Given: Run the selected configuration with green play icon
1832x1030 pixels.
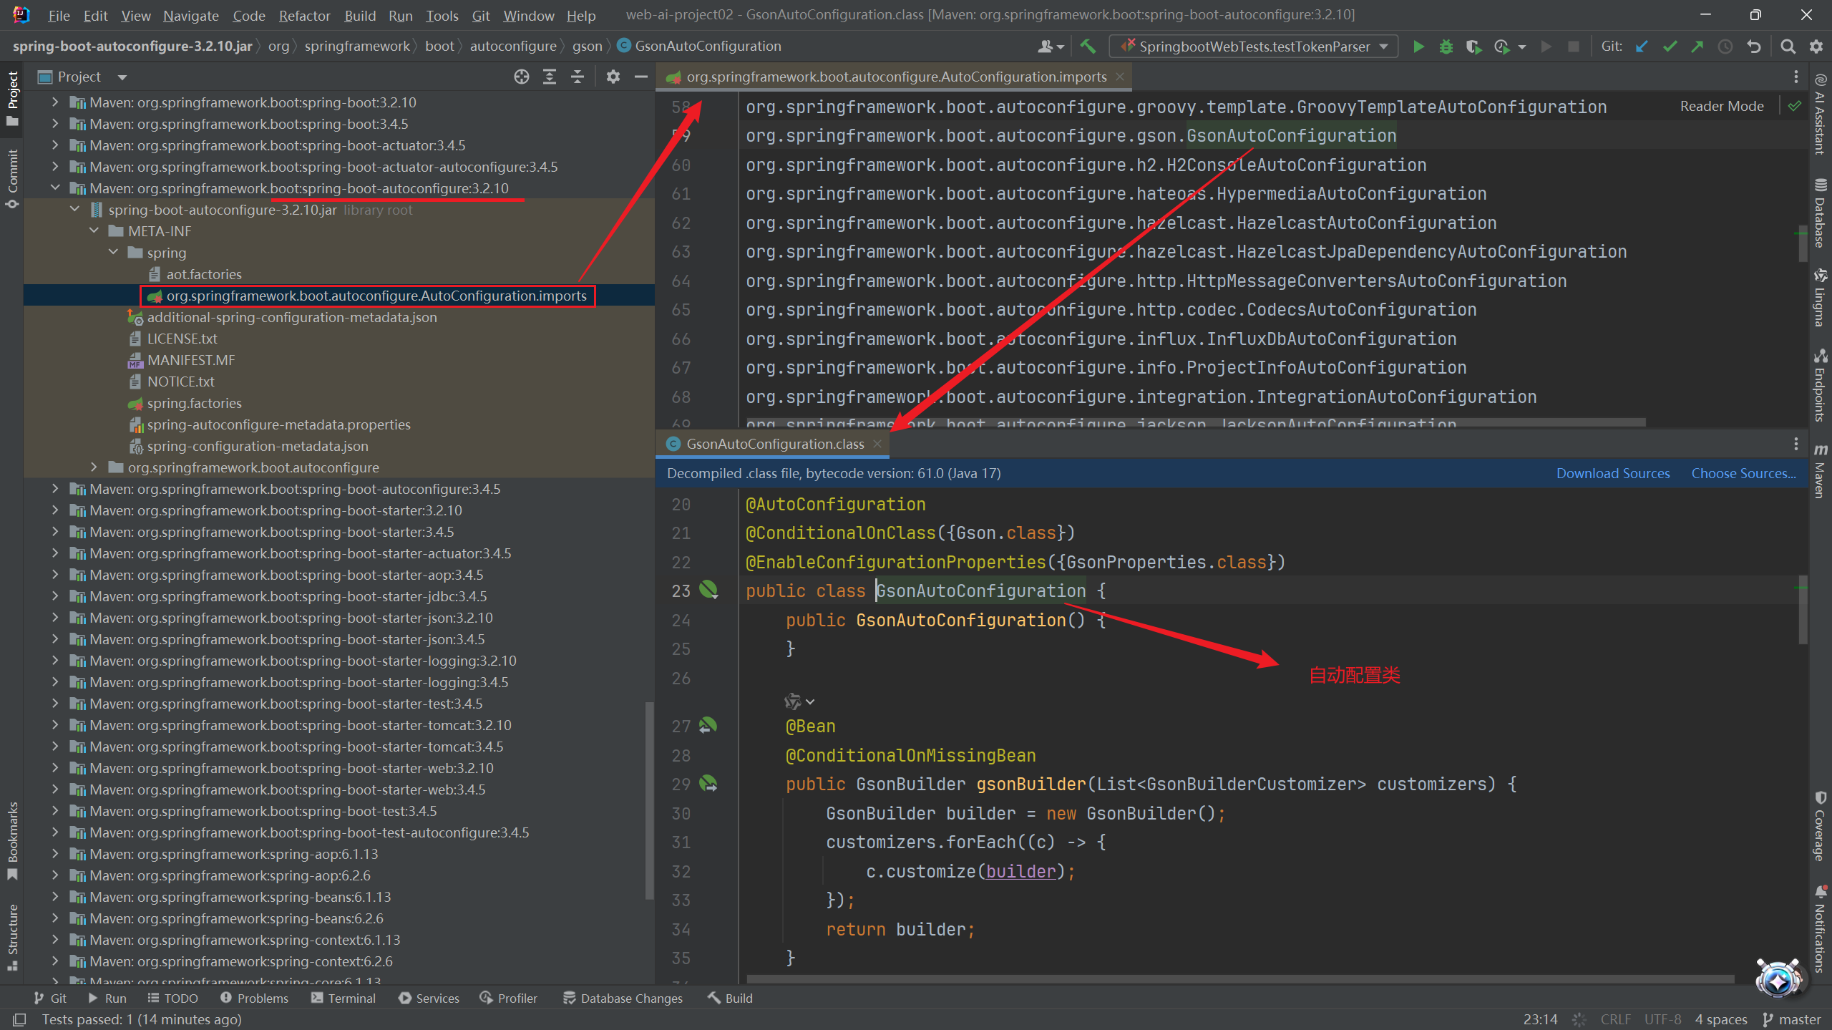Looking at the screenshot, I should tap(1418, 47).
